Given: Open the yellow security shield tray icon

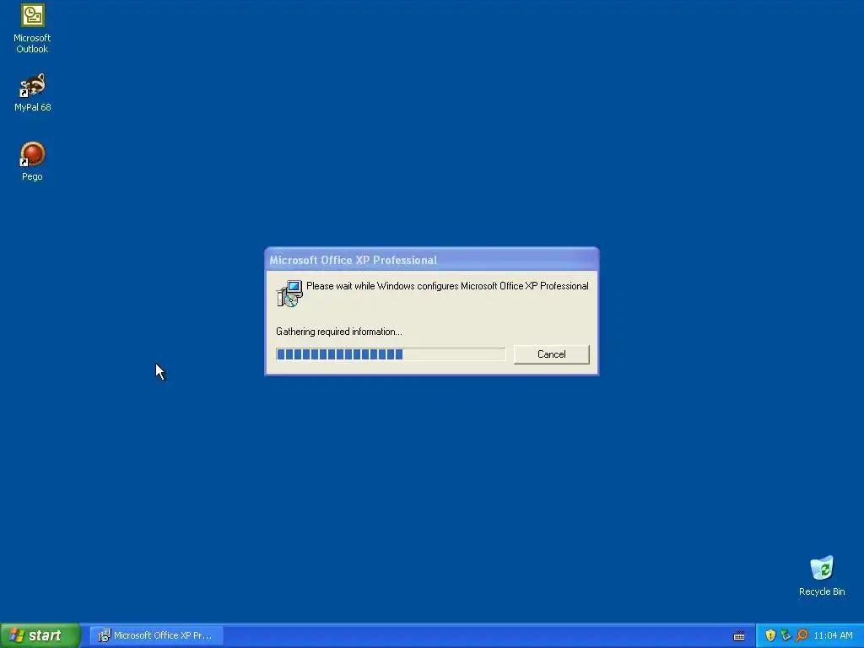Looking at the screenshot, I should tap(770, 635).
